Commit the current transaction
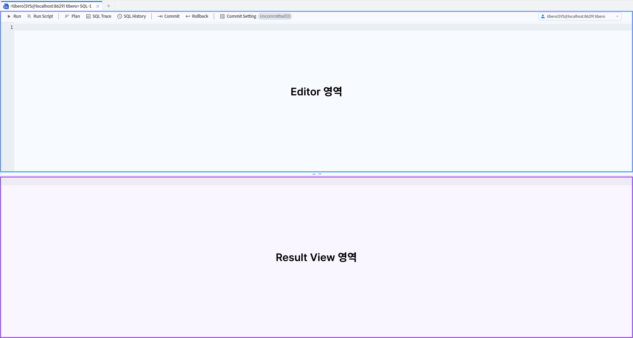Screen dimensions: 633x338 [x=168, y=16]
